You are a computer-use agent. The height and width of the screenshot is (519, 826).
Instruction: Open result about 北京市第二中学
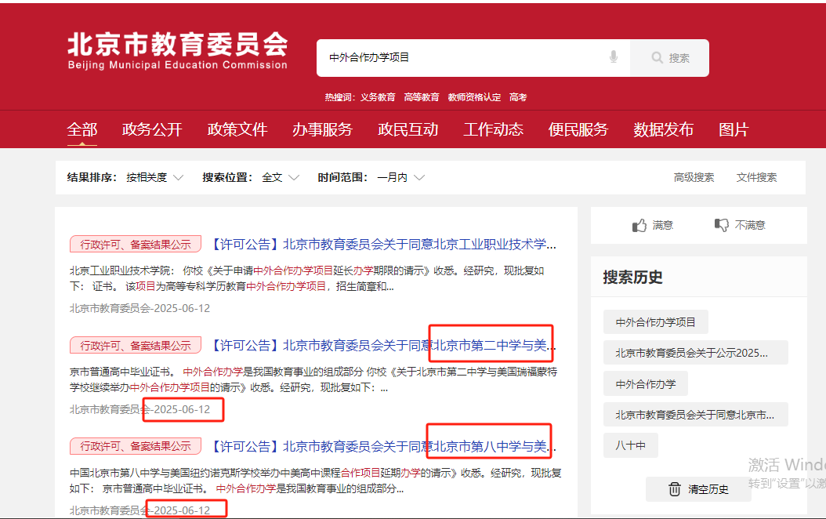383,346
